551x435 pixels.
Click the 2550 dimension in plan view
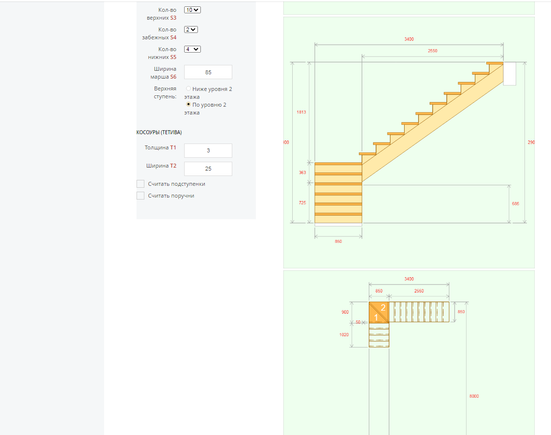point(419,291)
